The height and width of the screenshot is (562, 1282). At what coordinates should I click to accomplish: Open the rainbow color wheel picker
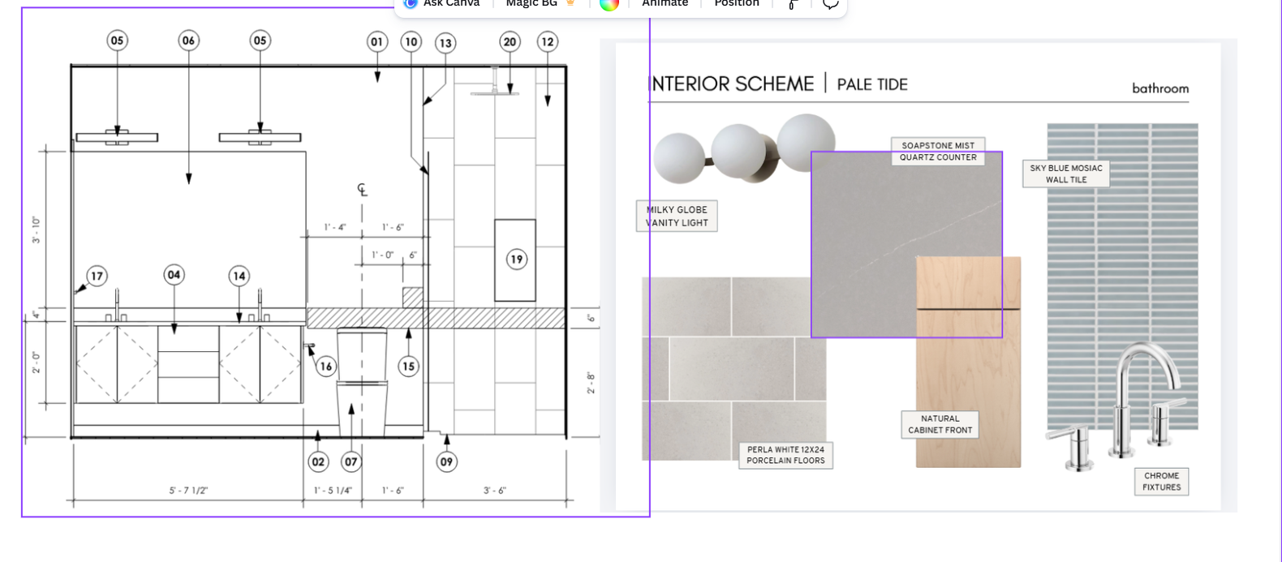(609, 4)
